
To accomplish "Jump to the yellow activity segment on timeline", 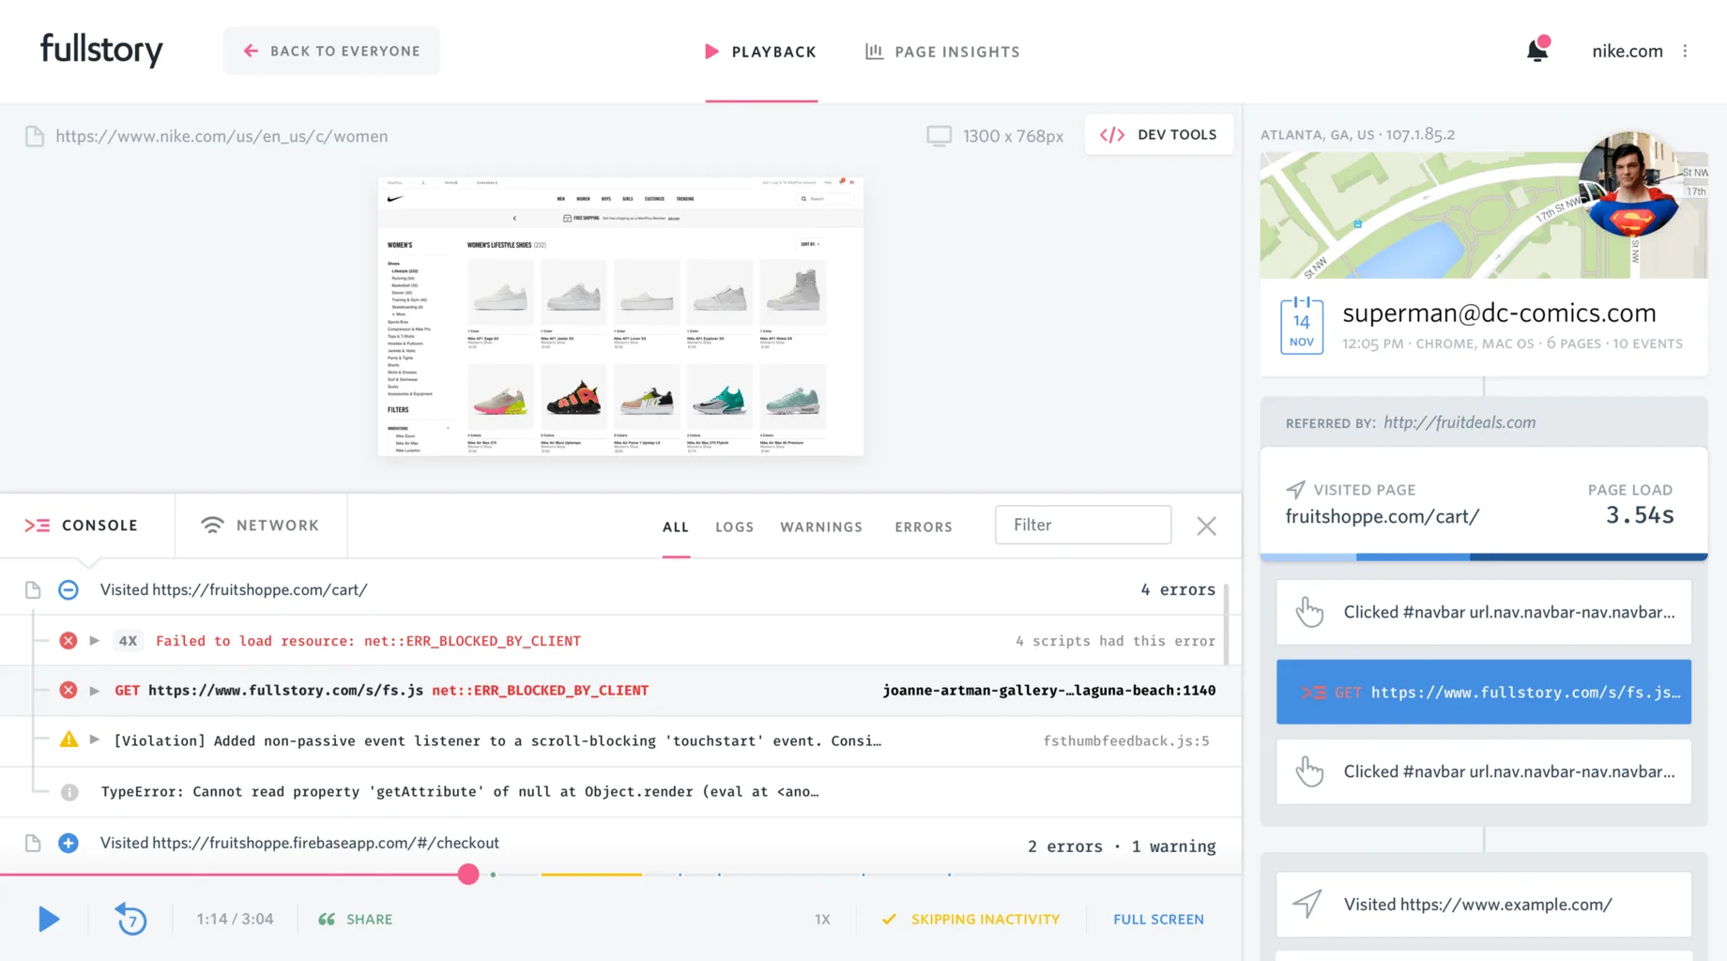I will click(591, 875).
